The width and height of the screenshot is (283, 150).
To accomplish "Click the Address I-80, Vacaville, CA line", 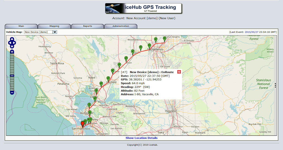I will pyautogui.click(x=140, y=94).
